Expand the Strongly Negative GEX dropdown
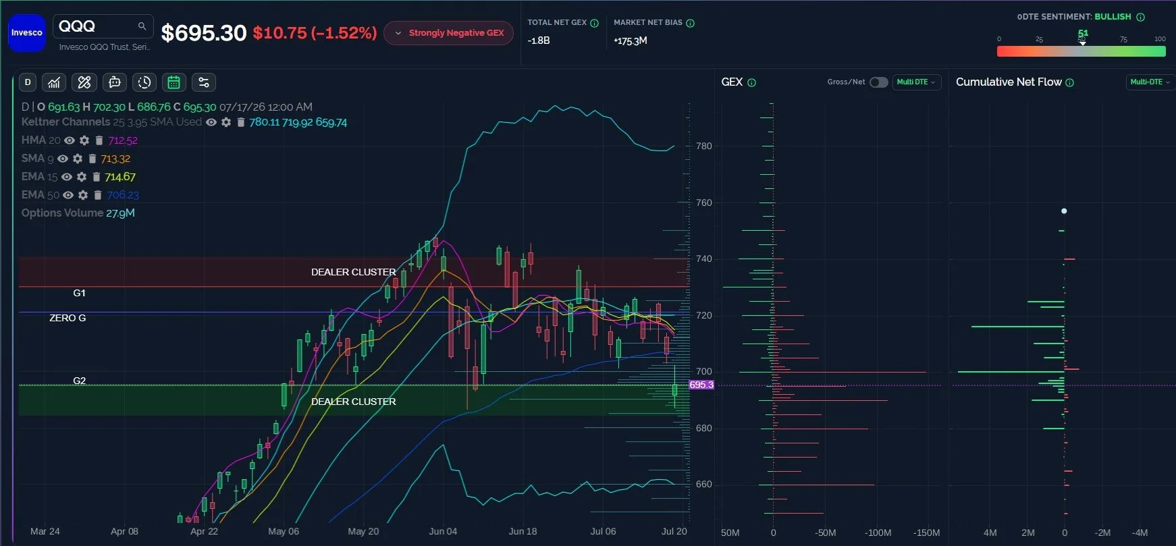 click(449, 32)
